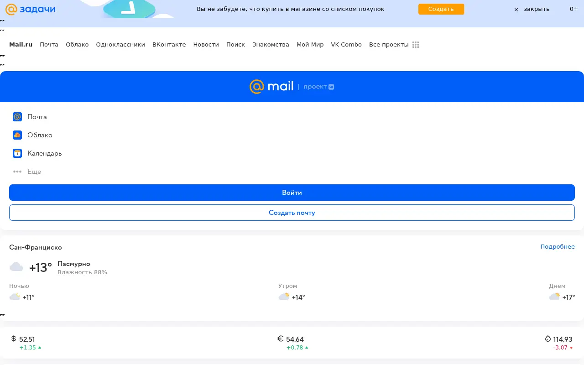The width and height of the screenshot is (584, 365).
Task: Open Одноклассники in the top navigation
Action: (120, 45)
